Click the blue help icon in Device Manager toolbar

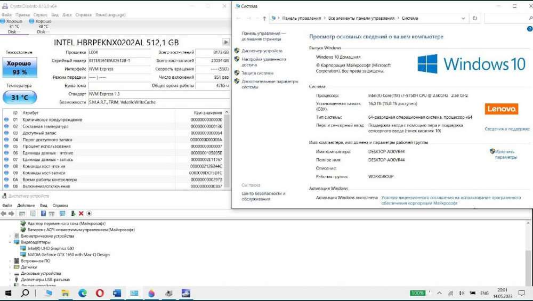[x=43, y=213]
